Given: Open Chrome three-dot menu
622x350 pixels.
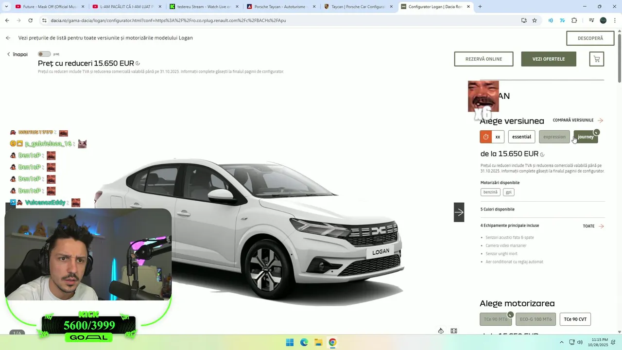Looking at the screenshot, I should tap(615, 20).
